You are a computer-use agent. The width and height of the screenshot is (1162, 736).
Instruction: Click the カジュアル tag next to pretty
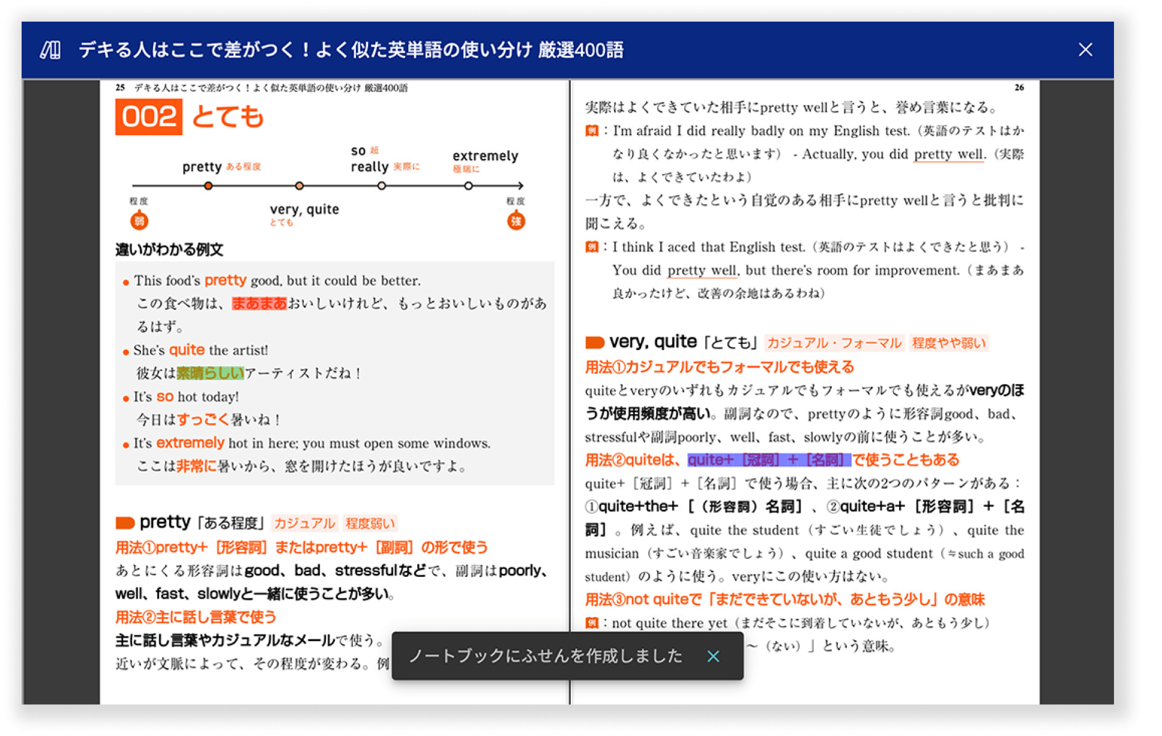pos(304,523)
